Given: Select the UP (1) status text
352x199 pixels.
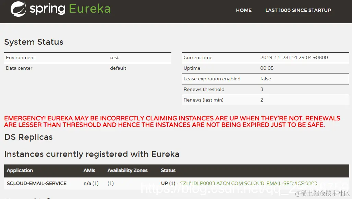Looking at the screenshot, I should 168,183.
